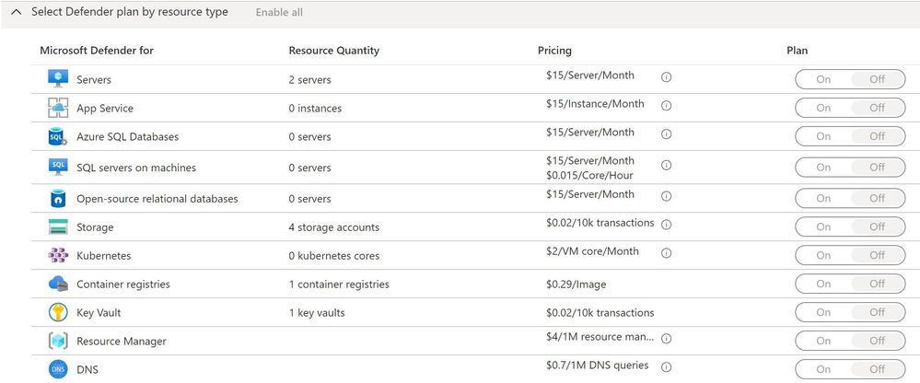Select the Container registries label
The width and height of the screenshot is (920, 383).
point(123,284)
